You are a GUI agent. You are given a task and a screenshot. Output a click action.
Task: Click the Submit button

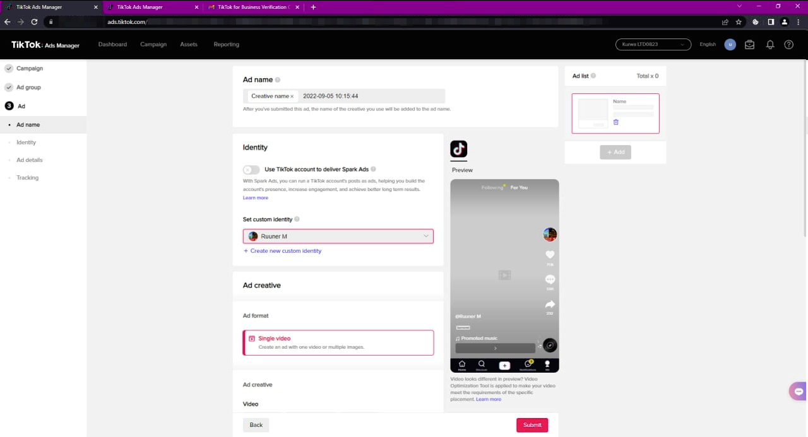(x=532, y=425)
